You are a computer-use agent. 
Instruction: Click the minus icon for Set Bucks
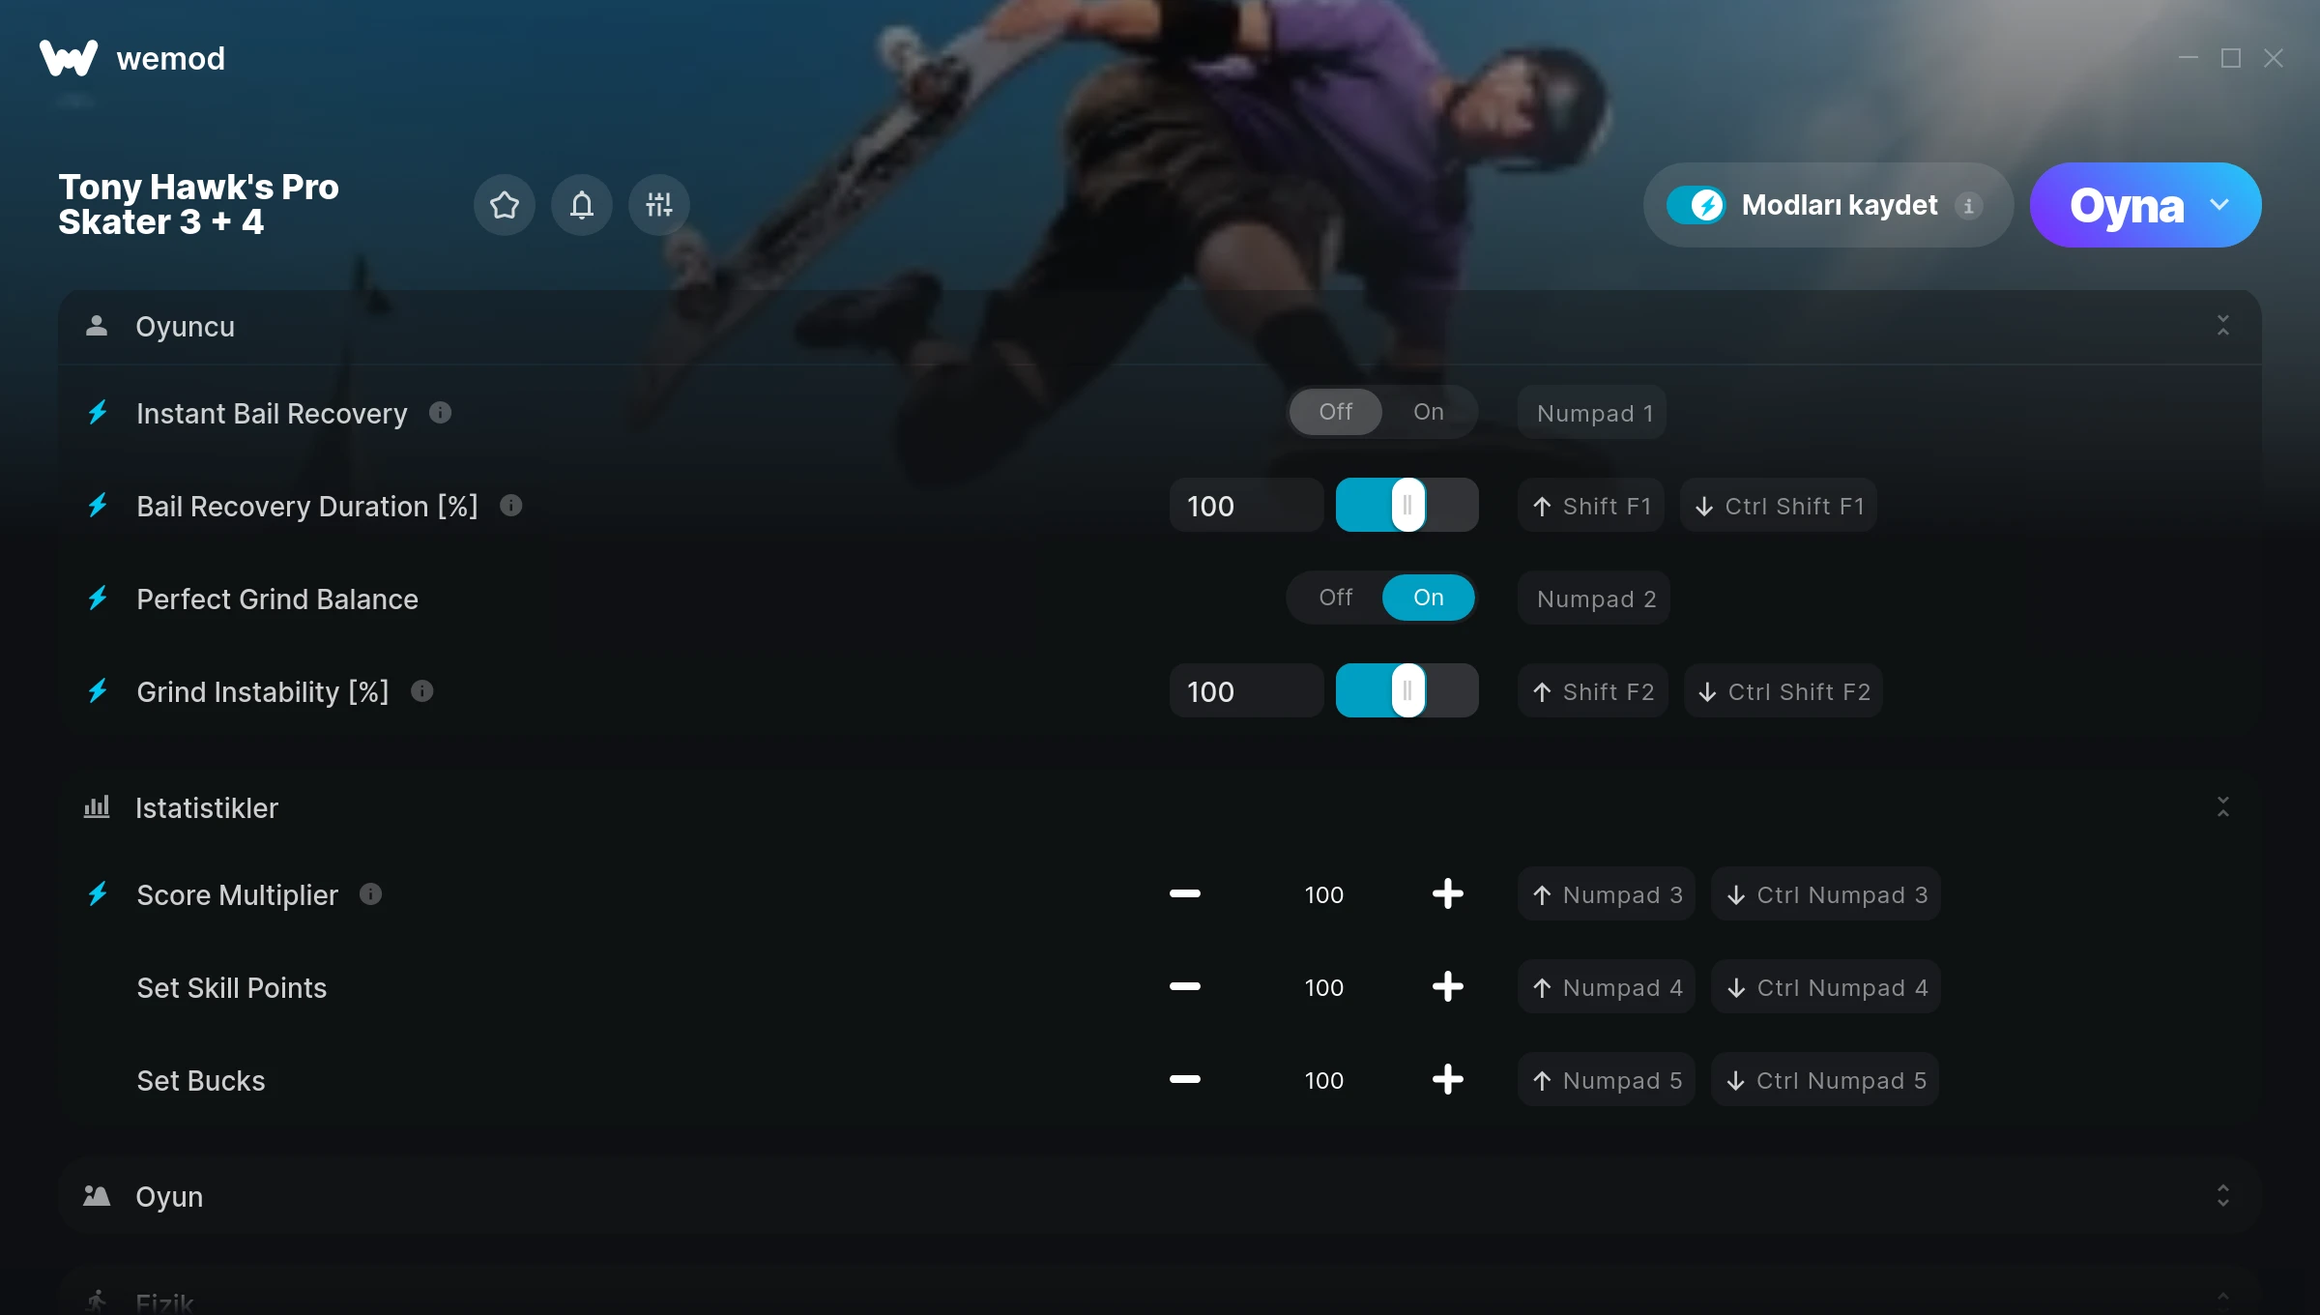[1184, 1080]
